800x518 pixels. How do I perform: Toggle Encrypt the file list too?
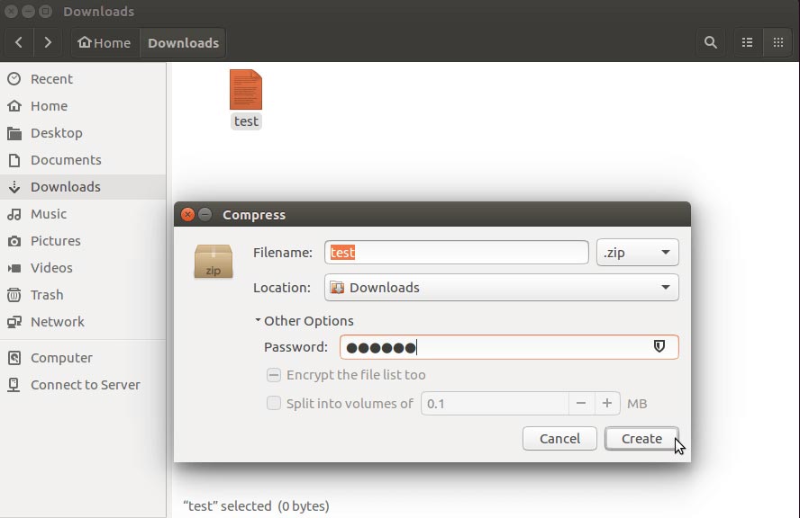click(274, 375)
